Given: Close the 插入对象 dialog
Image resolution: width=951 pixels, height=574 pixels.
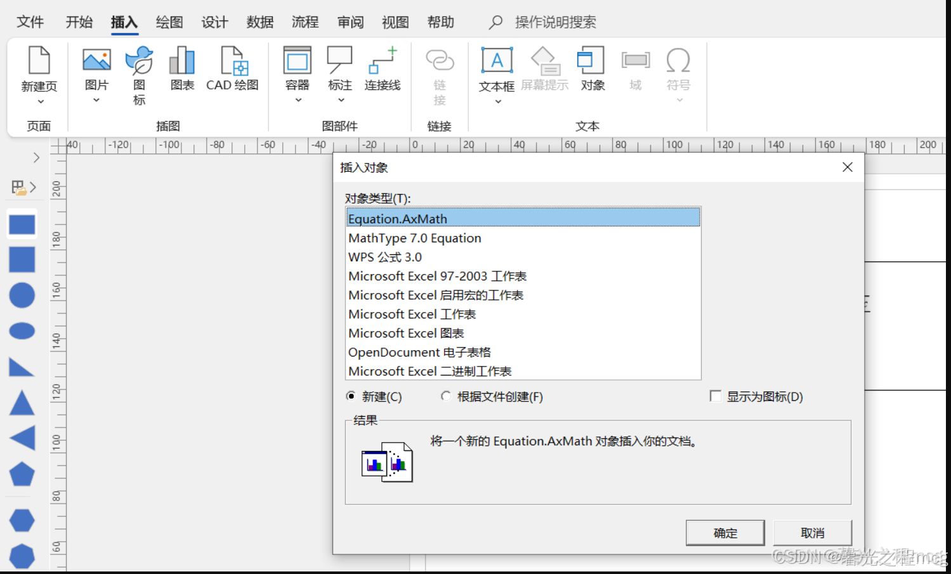Looking at the screenshot, I should 848,167.
